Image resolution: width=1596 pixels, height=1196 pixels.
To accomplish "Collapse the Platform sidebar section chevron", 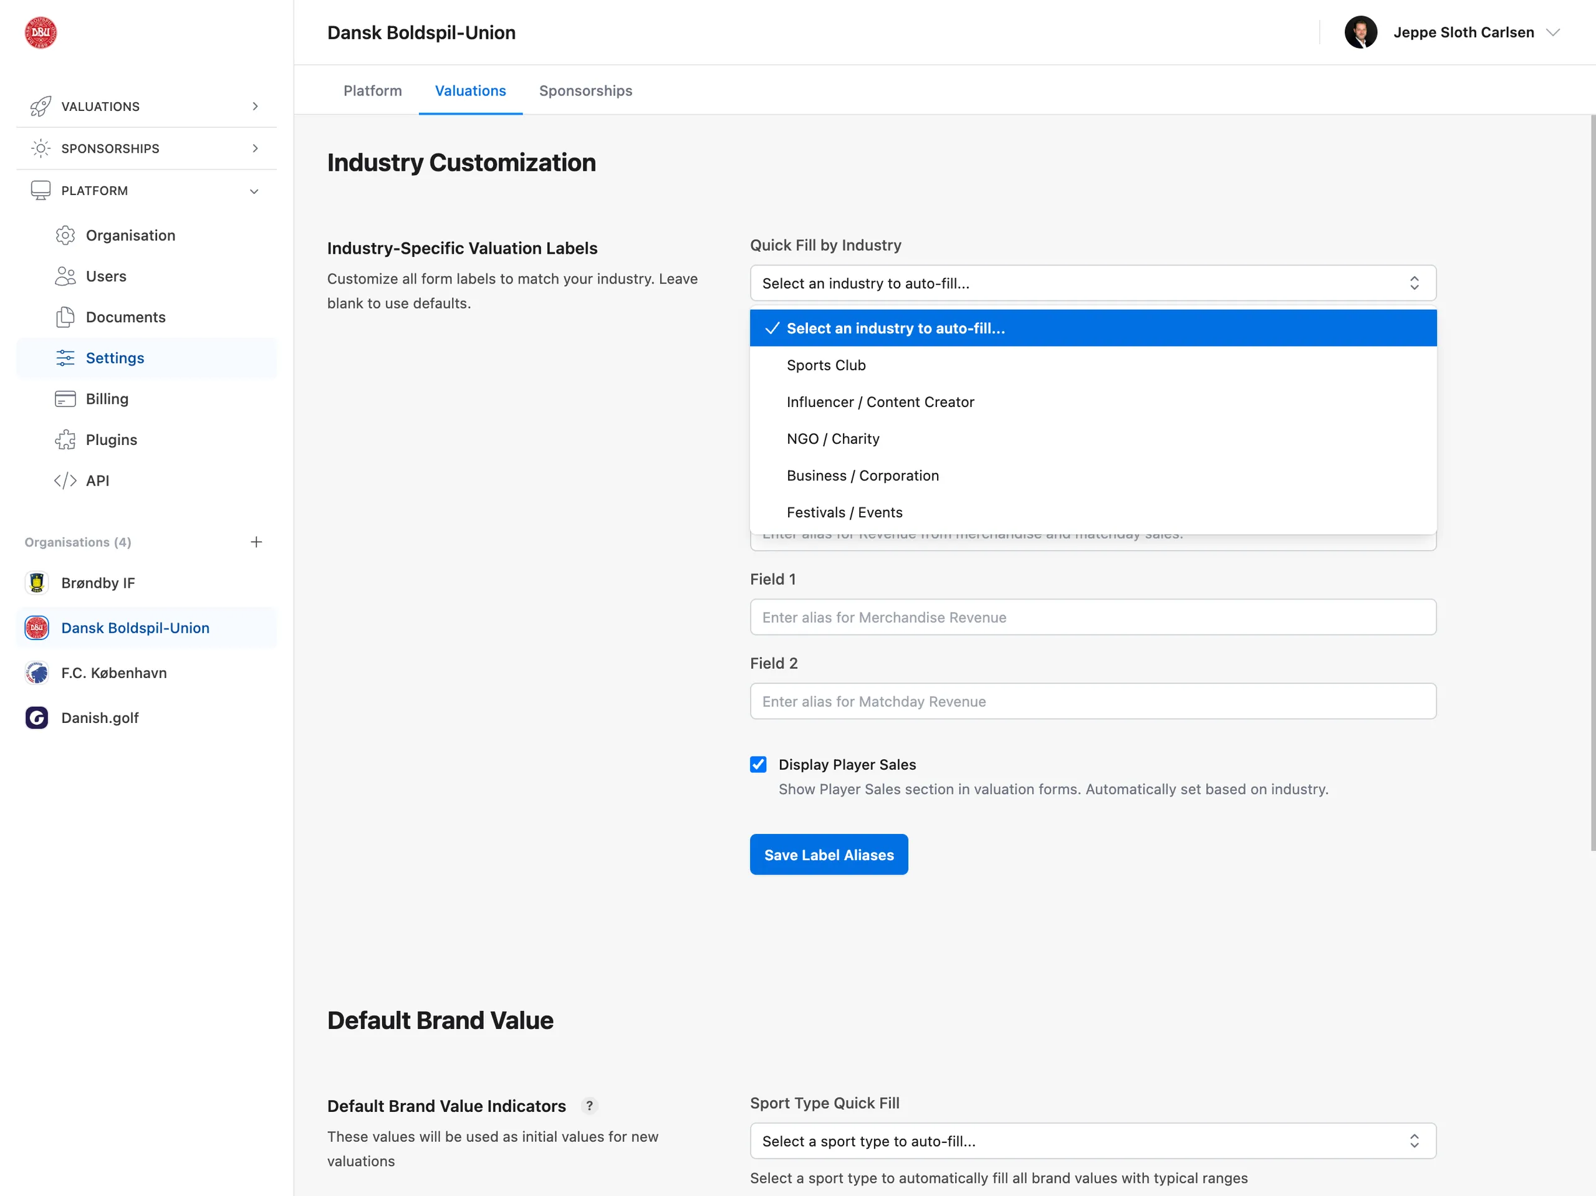I will pos(255,191).
